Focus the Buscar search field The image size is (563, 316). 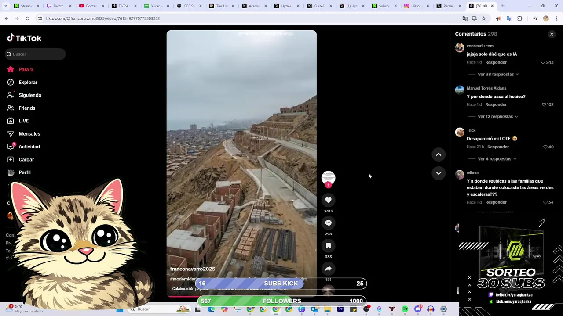pyautogui.click(x=35, y=54)
